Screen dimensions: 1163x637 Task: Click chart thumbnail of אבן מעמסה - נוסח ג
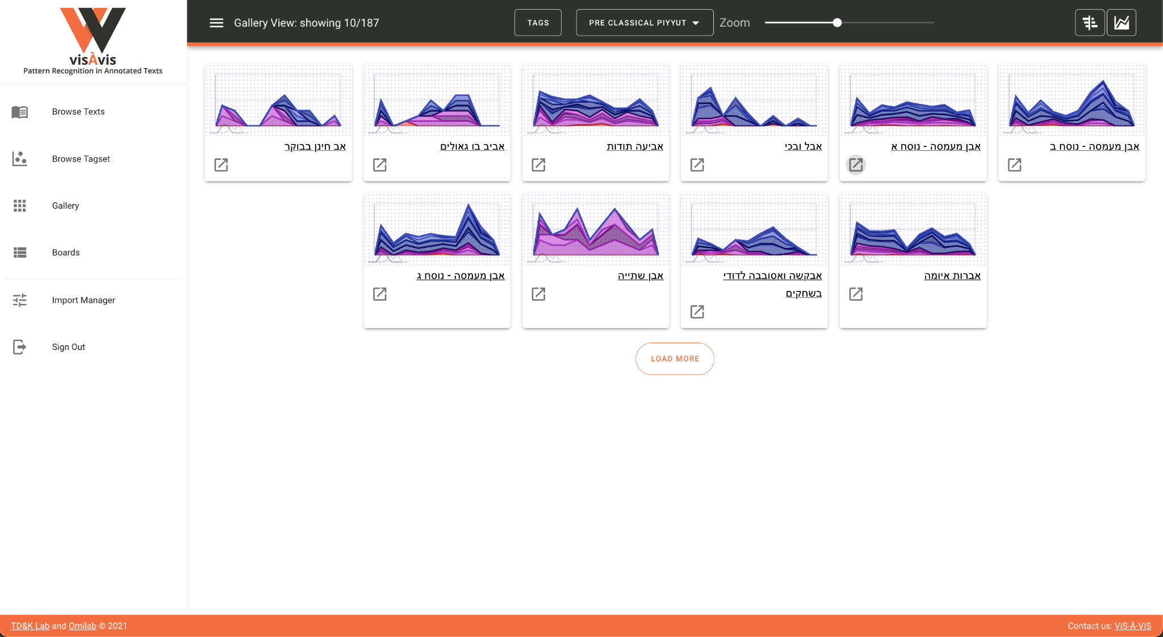click(437, 229)
